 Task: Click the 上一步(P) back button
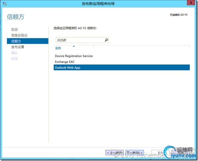point(114,153)
